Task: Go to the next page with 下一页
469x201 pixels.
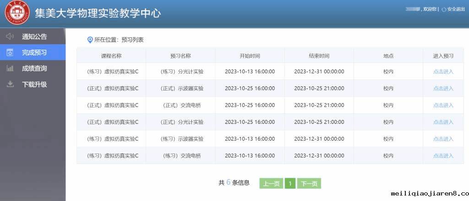Action: pyautogui.click(x=309, y=184)
